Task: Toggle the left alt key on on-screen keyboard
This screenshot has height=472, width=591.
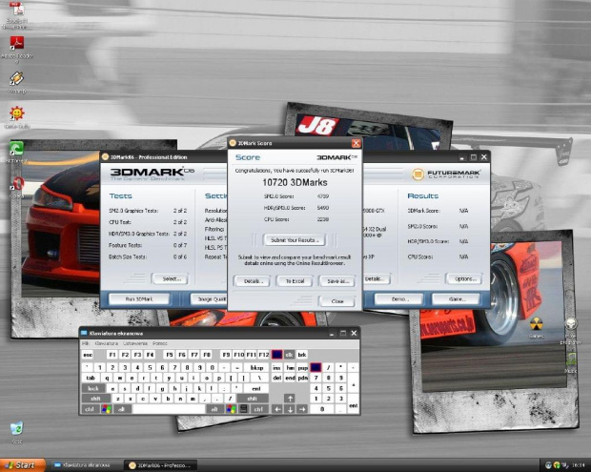Action: [121, 409]
